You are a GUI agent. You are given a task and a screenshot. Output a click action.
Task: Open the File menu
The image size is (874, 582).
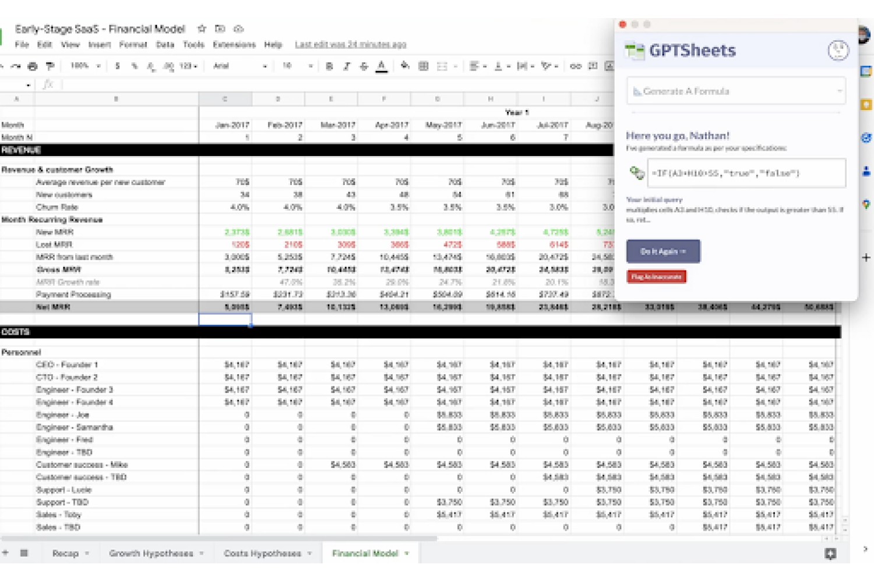point(22,45)
